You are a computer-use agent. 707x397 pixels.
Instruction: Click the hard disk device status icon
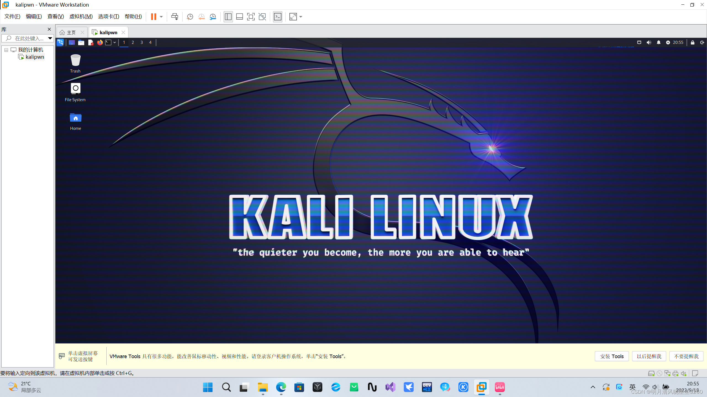click(x=651, y=373)
